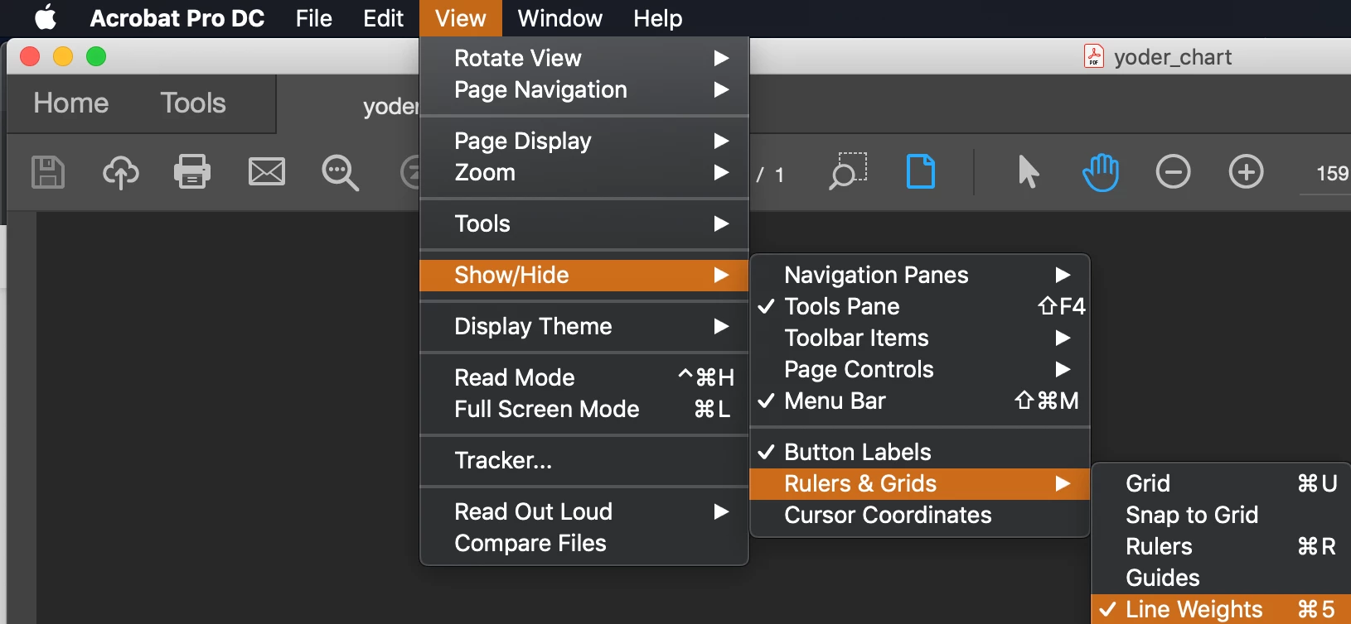Click the Save file floppy disk icon

pos(48,172)
